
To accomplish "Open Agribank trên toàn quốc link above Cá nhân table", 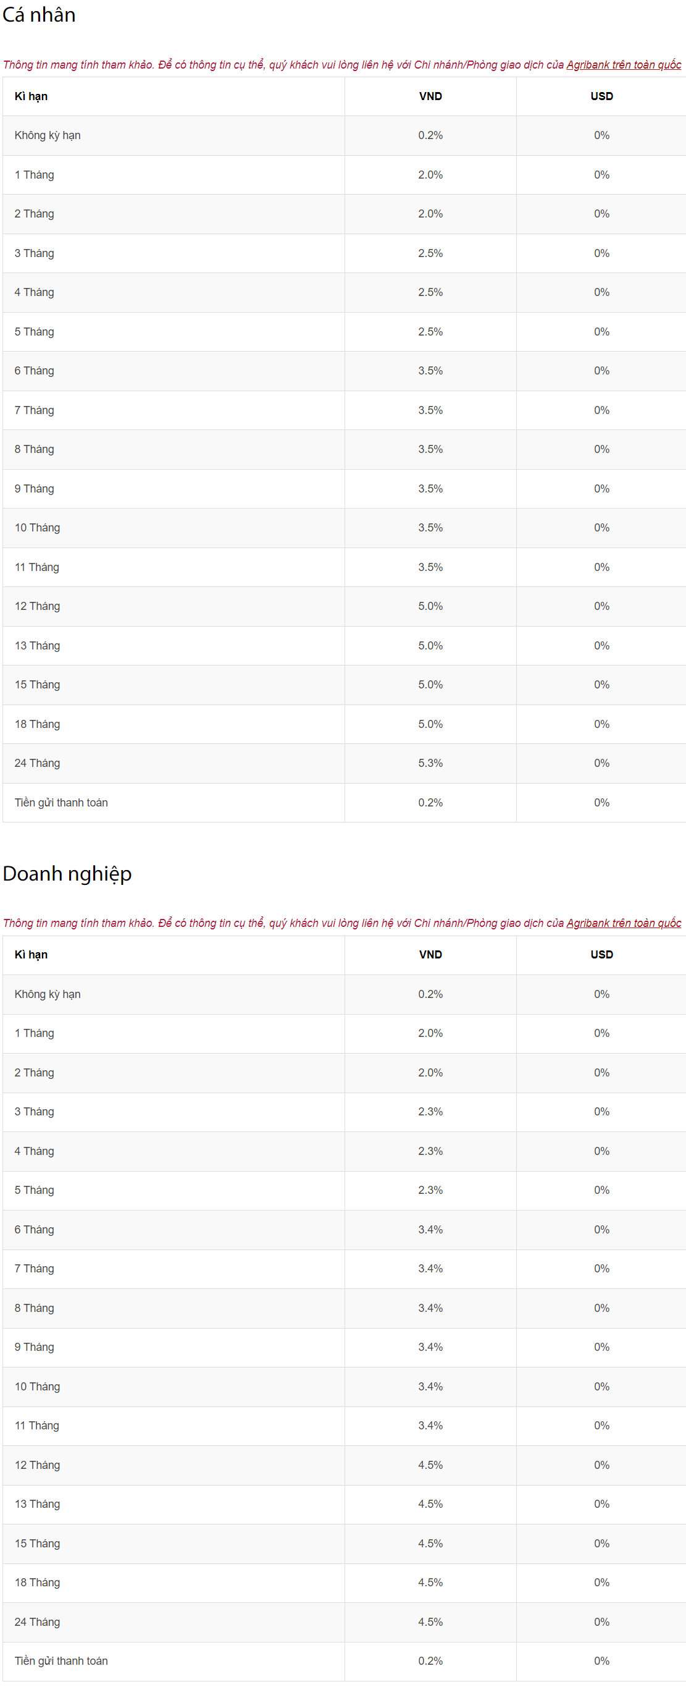I will [623, 65].
